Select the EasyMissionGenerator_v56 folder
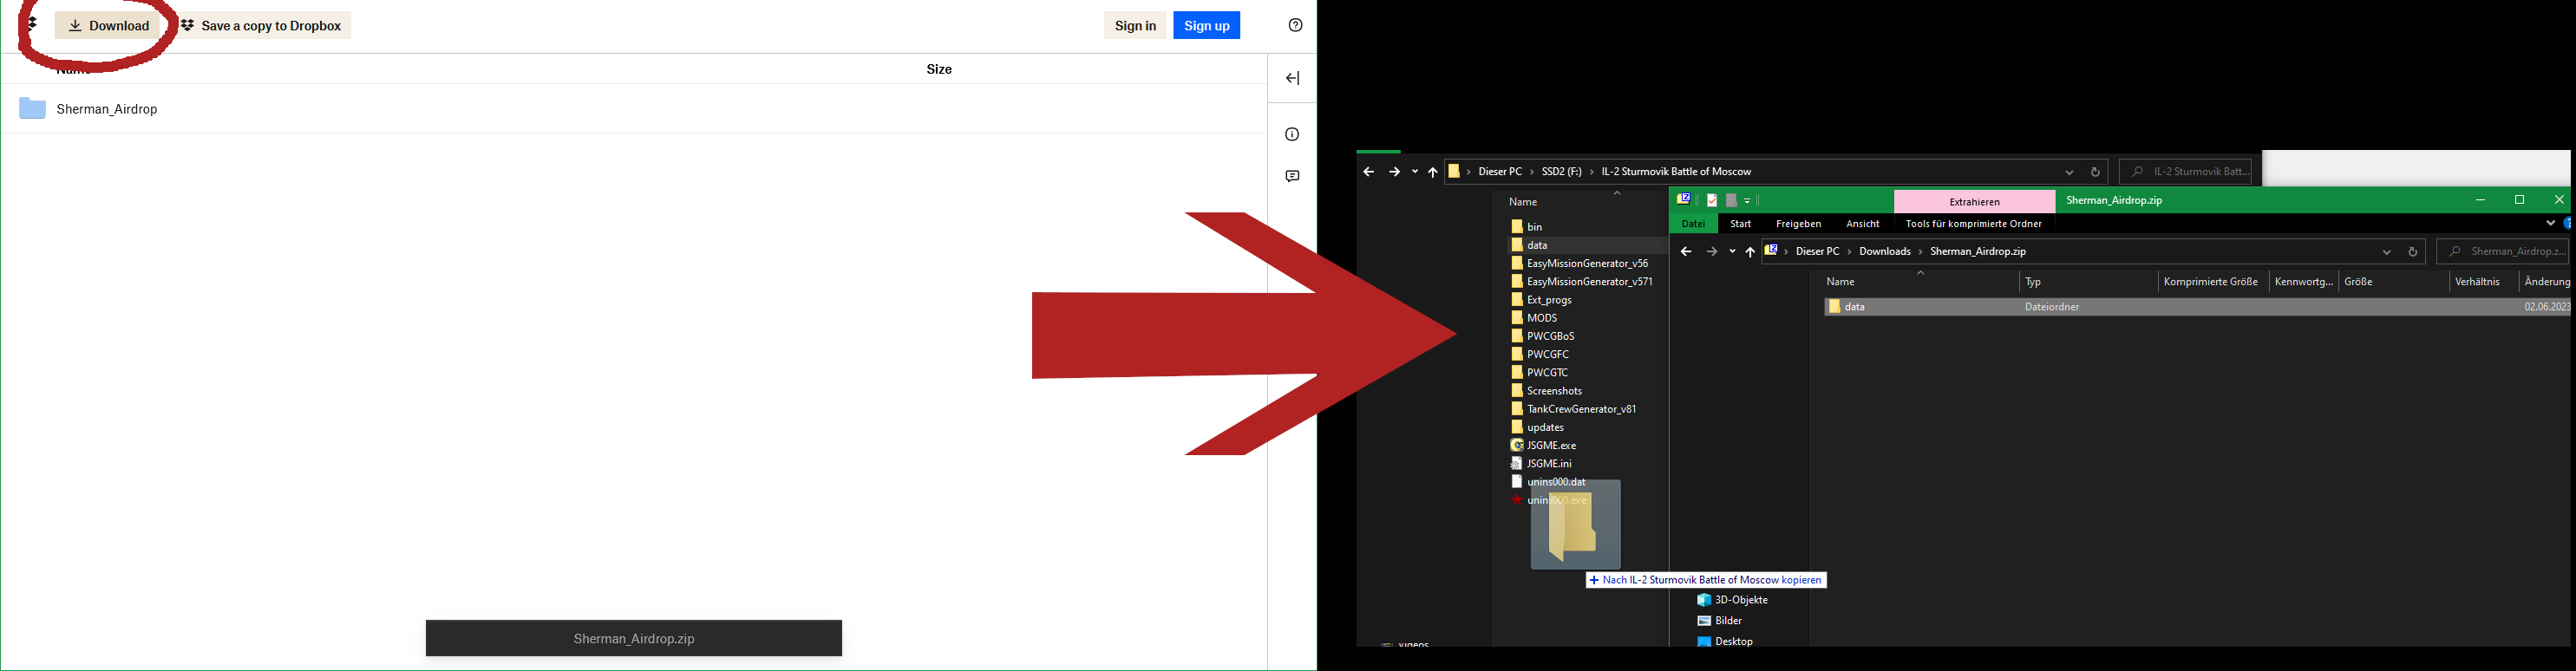This screenshot has width=2576, height=671. pos(1587,263)
